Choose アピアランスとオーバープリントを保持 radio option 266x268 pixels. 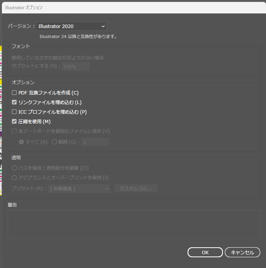click(x=15, y=177)
